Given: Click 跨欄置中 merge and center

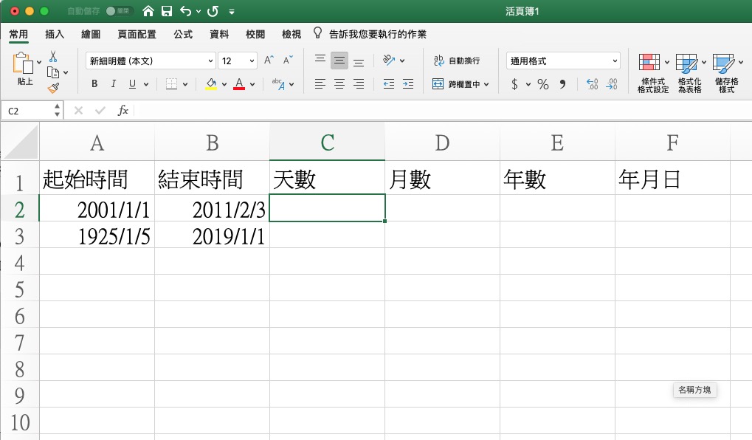Looking at the screenshot, I should [x=456, y=84].
